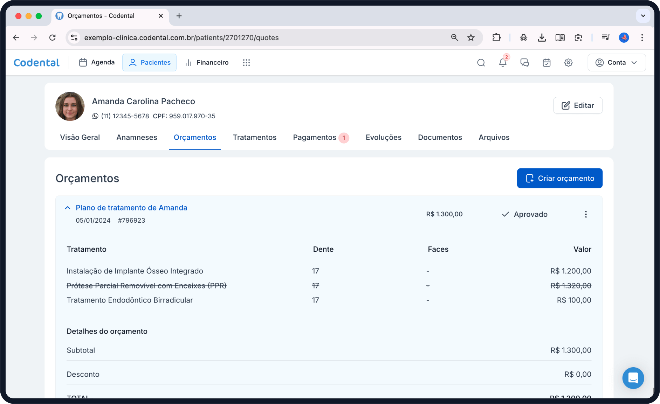Open the quote's three-dot options menu
Viewport: 660px width, 404px height.
pyautogui.click(x=586, y=214)
